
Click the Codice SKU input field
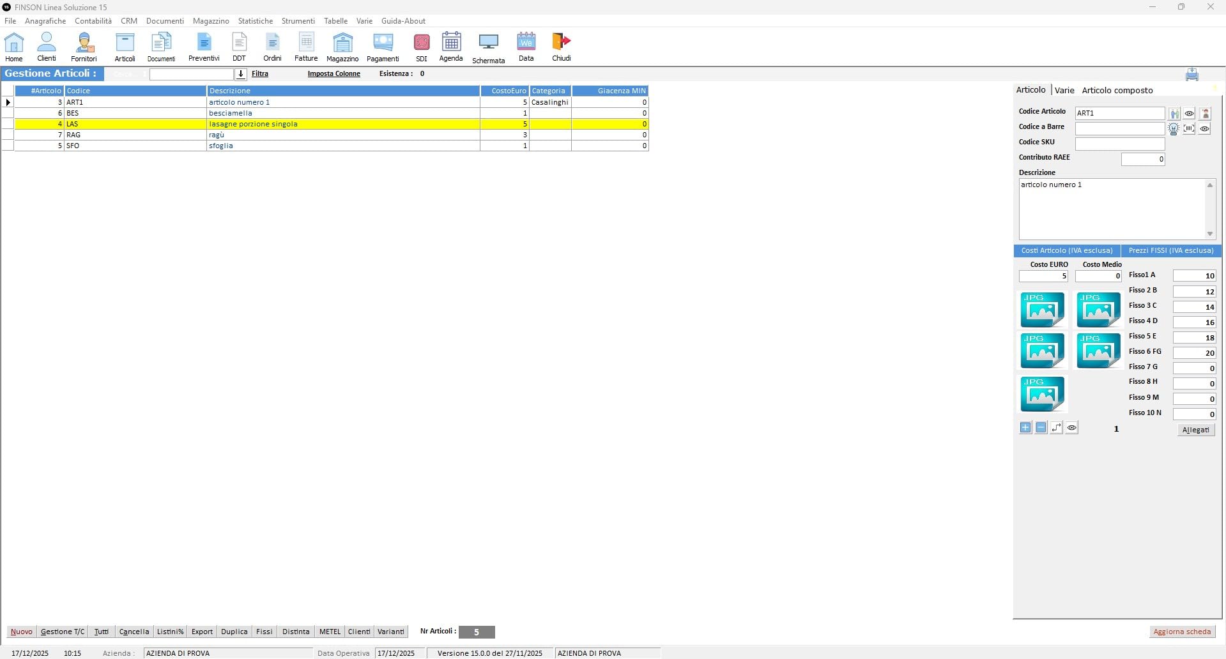pos(1120,144)
